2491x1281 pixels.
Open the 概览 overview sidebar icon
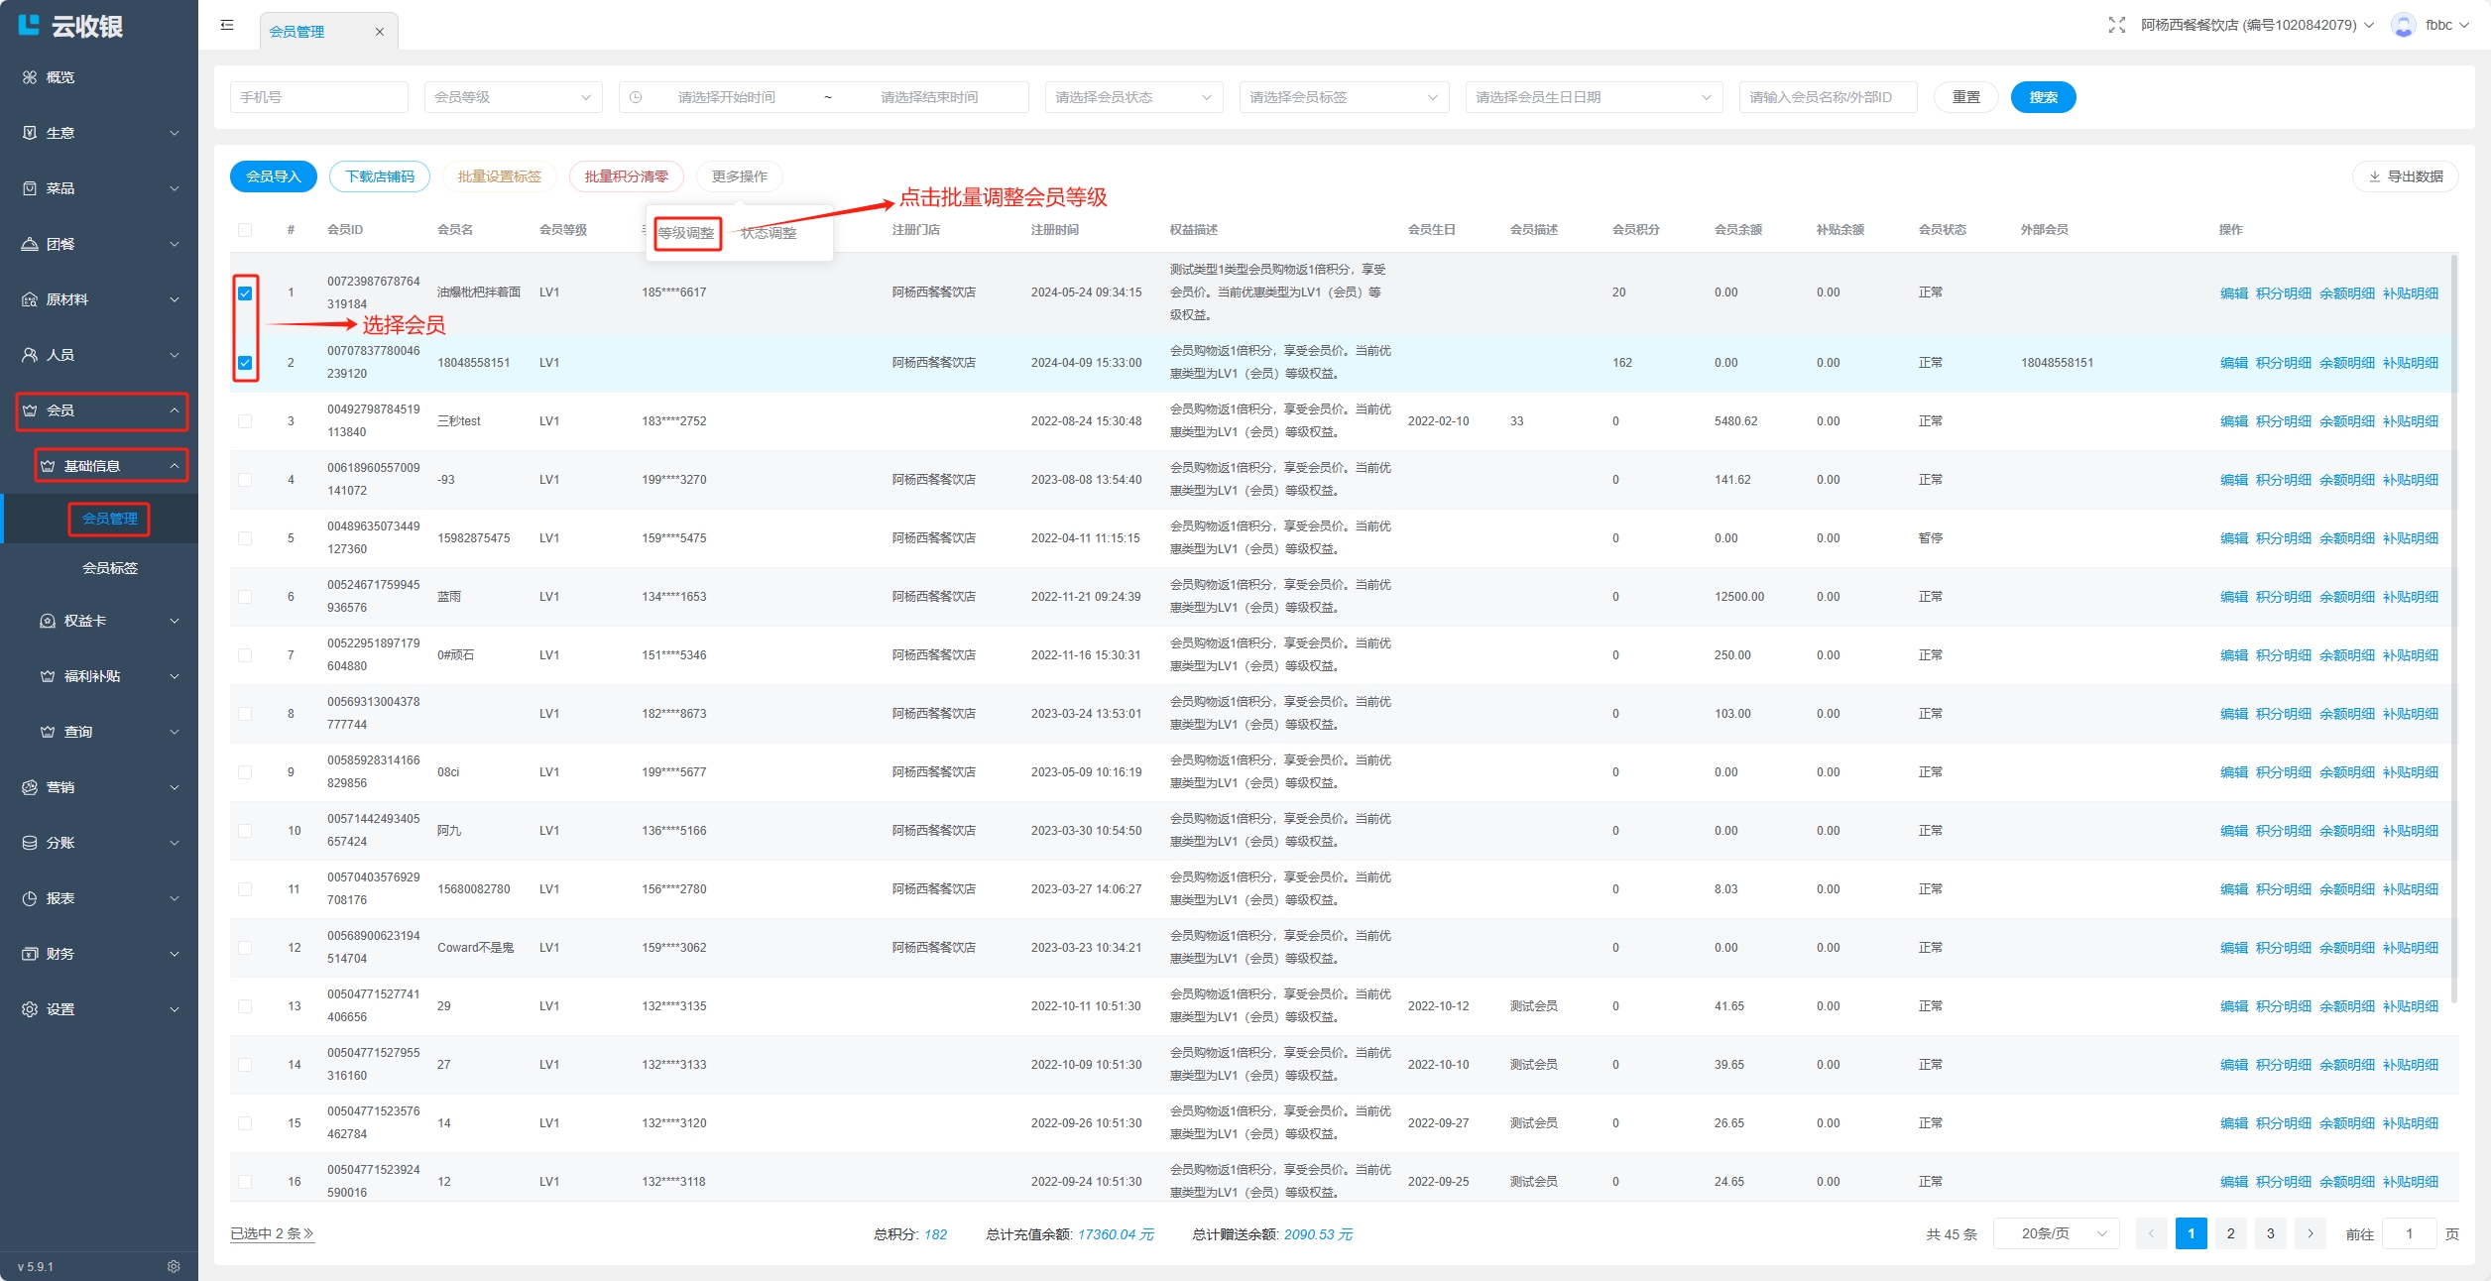point(30,77)
